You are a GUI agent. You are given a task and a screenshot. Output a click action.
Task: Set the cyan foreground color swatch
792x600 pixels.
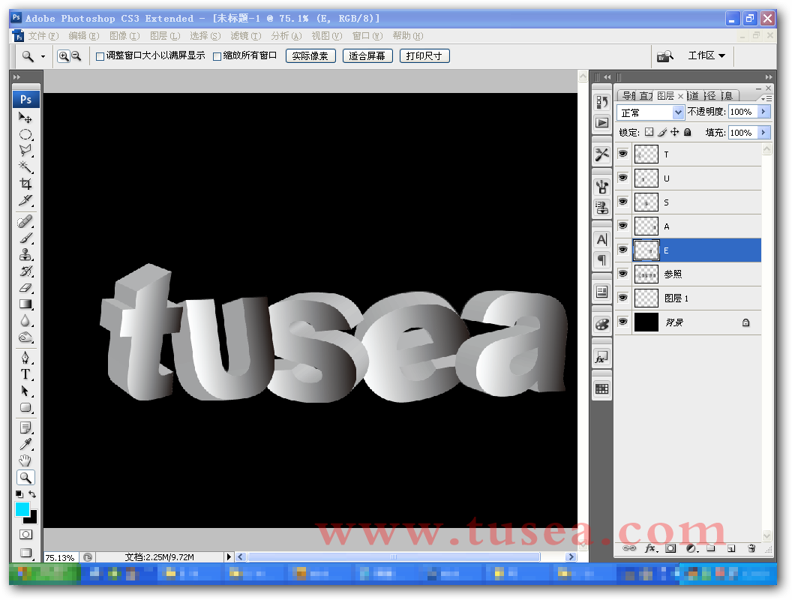(x=22, y=508)
